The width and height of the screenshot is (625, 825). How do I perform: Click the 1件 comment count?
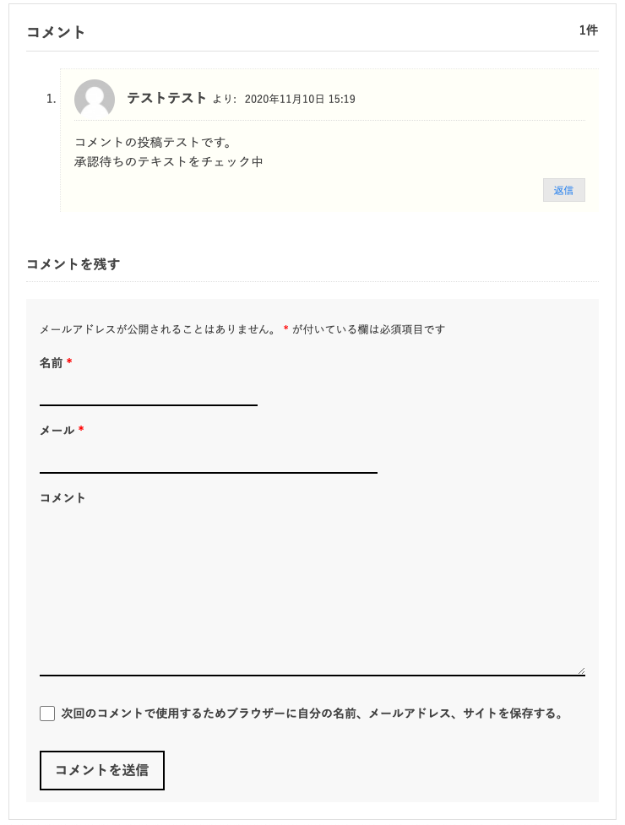tap(588, 30)
